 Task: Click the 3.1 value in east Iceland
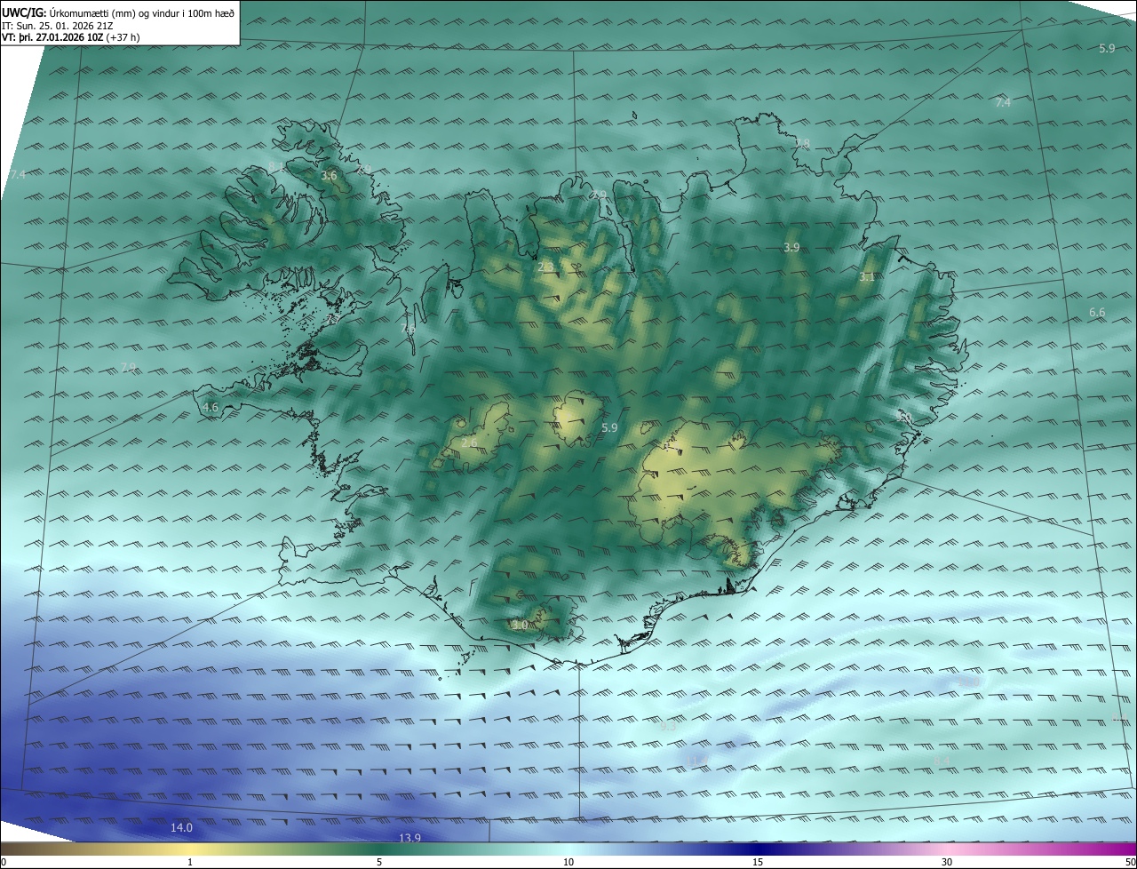click(x=867, y=277)
